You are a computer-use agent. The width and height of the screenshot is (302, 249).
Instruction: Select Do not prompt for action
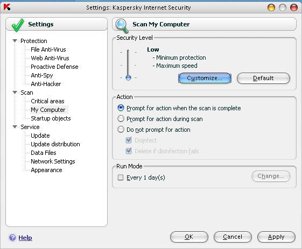[x=121, y=129]
